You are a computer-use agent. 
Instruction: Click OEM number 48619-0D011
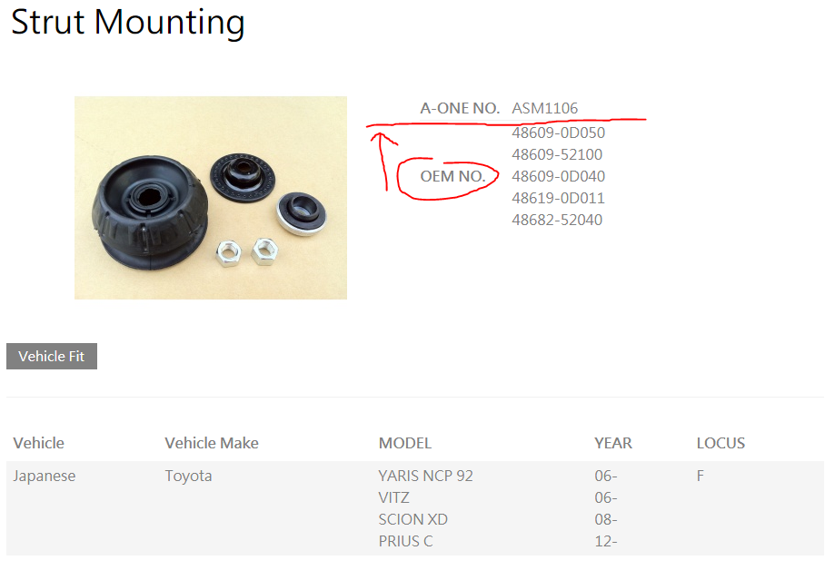559,198
